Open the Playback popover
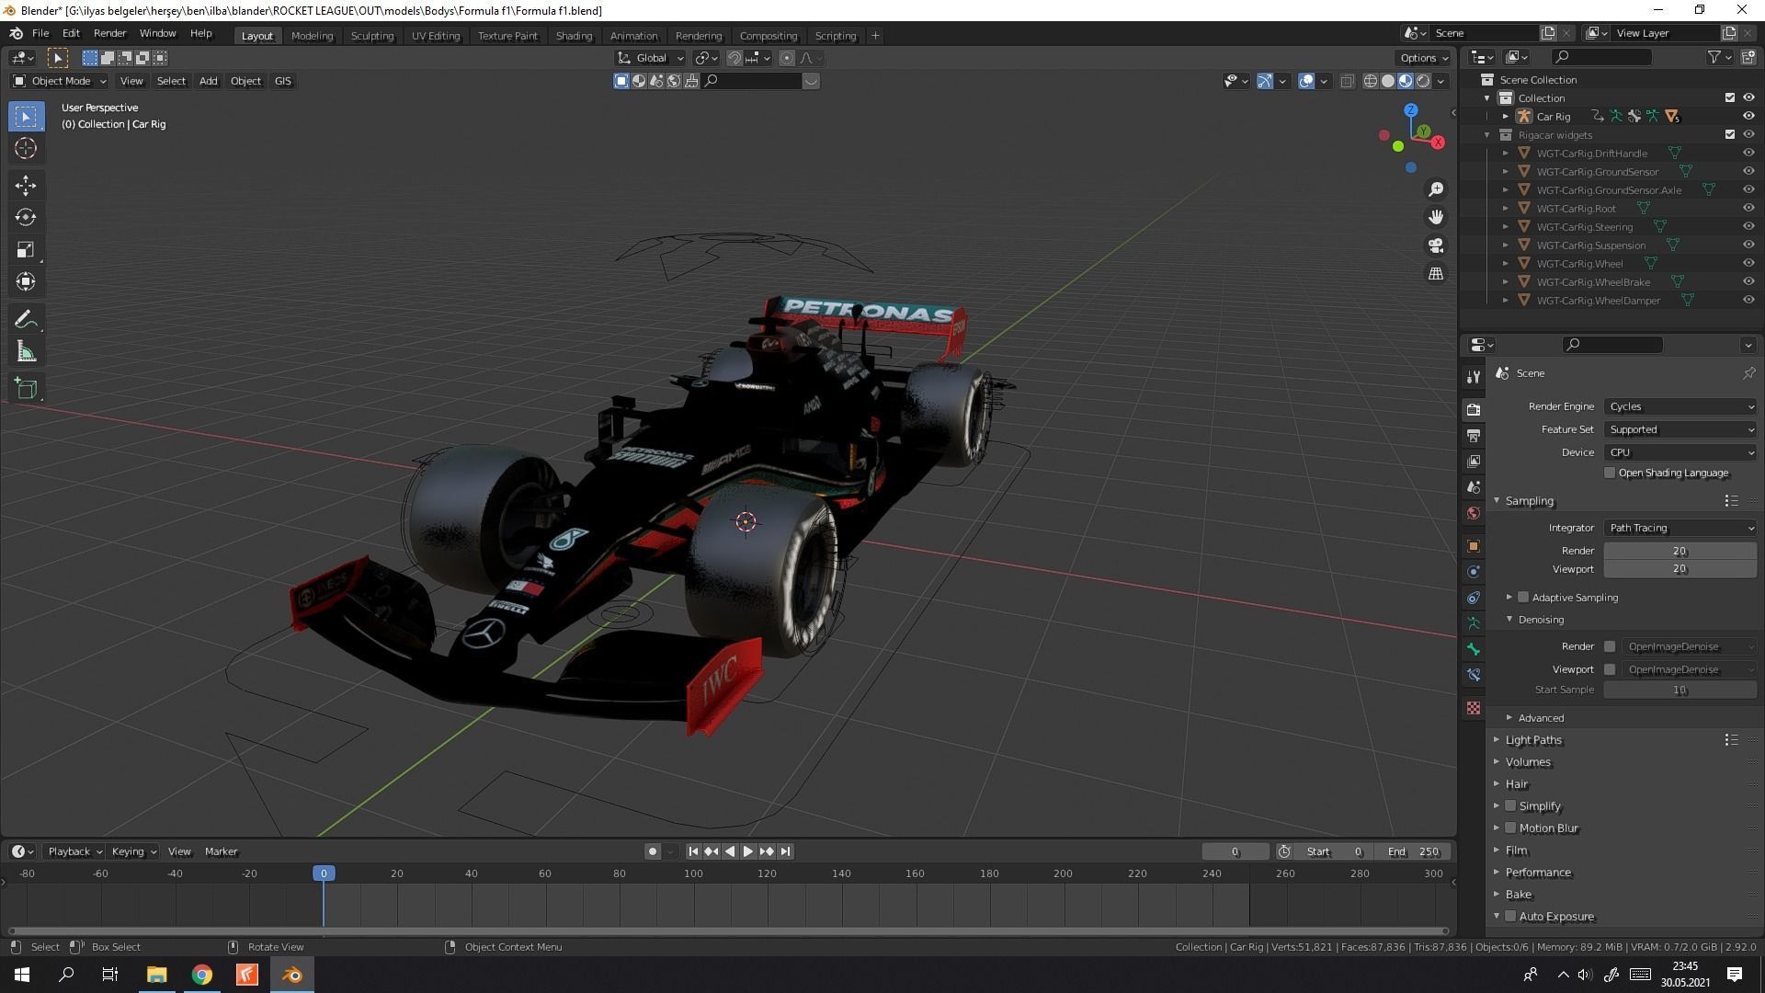This screenshot has width=1765, height=993. click(74, 851)
